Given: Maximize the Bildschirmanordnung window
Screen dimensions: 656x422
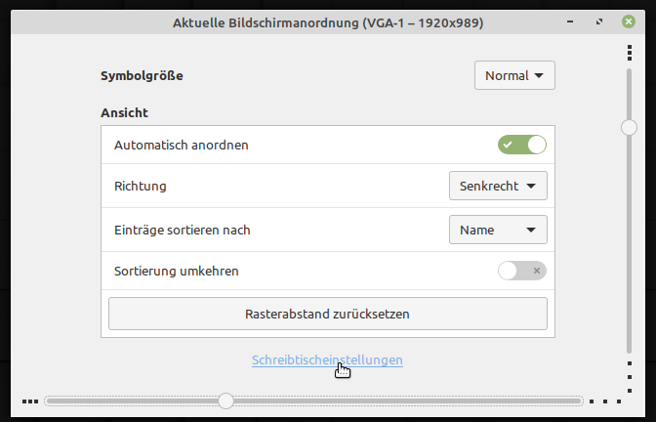Looking at the screenshot, I should 599,22.
